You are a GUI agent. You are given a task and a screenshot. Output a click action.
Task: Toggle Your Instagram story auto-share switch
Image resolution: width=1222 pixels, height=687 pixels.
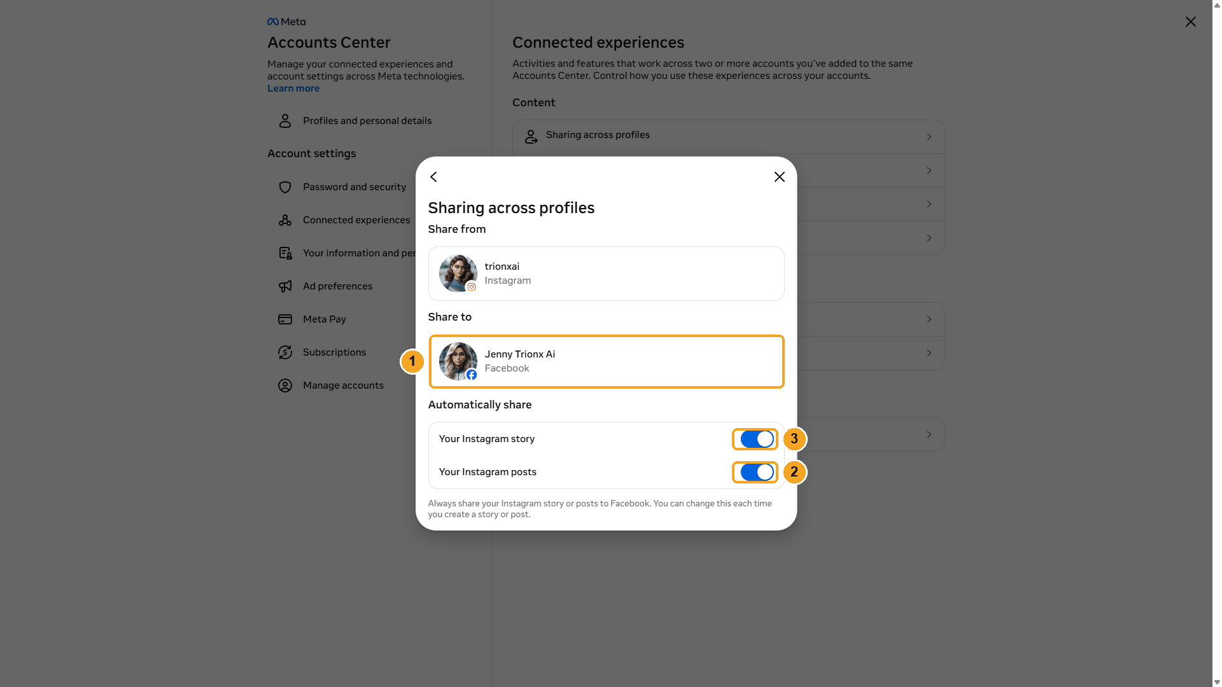coord(757,439)
